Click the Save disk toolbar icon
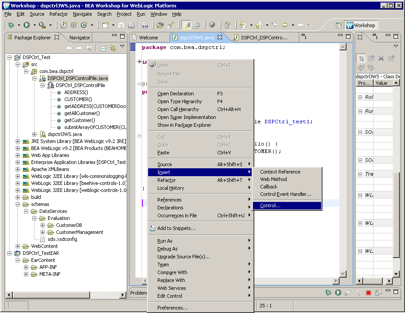 (x=121, y=25)
